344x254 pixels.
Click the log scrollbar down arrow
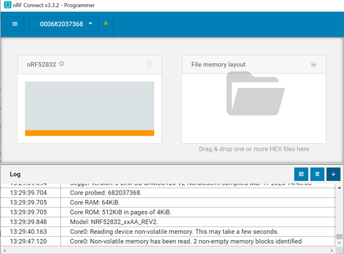(339, 243)
